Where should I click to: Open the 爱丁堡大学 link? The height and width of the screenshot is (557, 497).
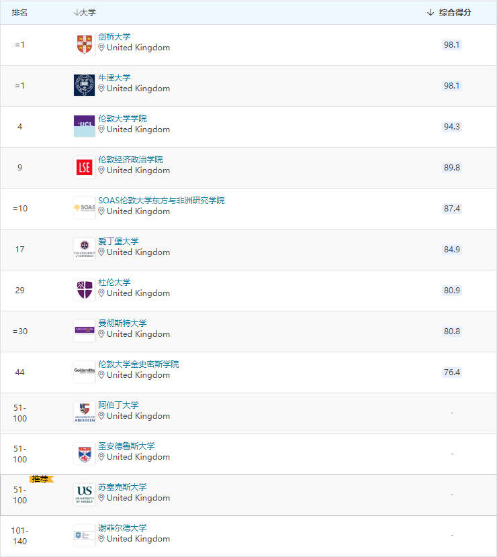(118, 241)
